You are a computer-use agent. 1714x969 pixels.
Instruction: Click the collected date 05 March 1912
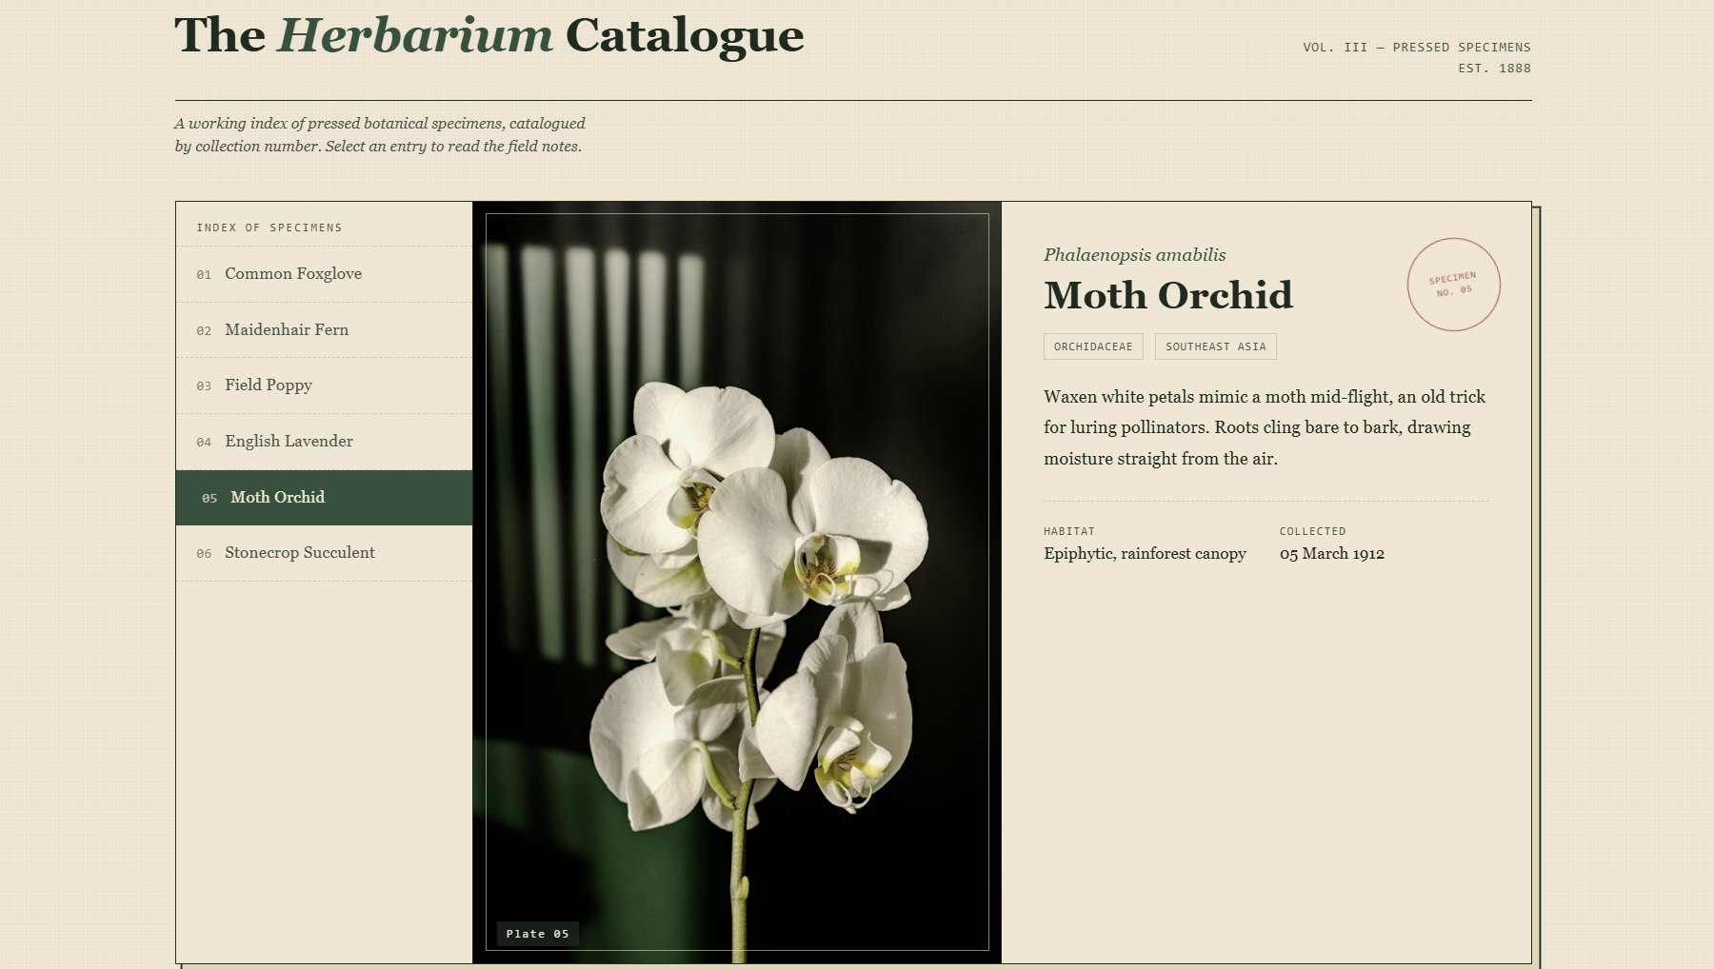click(1332, 554)
